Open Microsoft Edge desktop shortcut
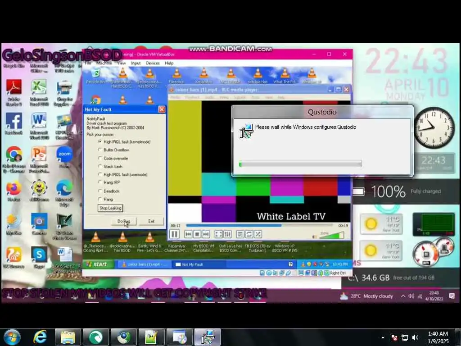The image size is (461, 346). 64,193
